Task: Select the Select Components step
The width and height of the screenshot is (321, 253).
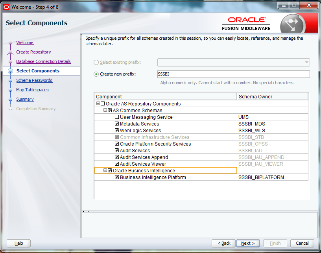Action: click(x=38, y=71)
